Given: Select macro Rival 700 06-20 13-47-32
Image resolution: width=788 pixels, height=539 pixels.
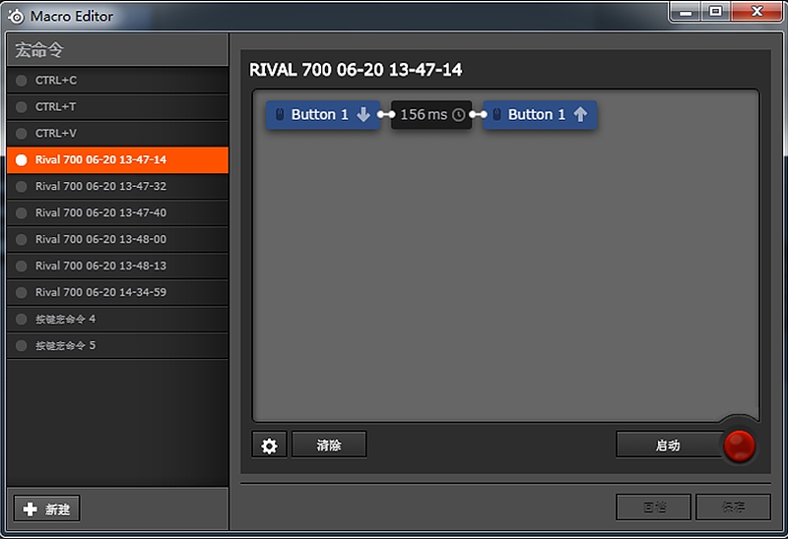Looking at the screenshot, I should click(117, 187).
